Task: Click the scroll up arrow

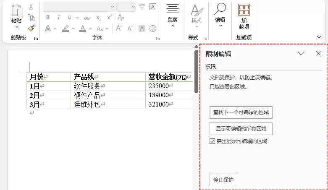Action: (x=196, y=47)
